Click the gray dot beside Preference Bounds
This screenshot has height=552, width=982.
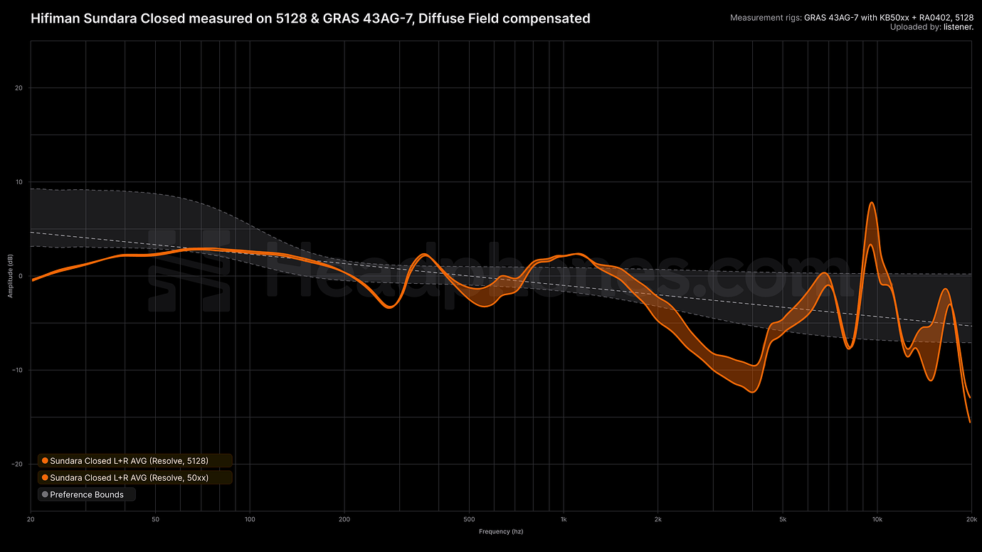46,494
